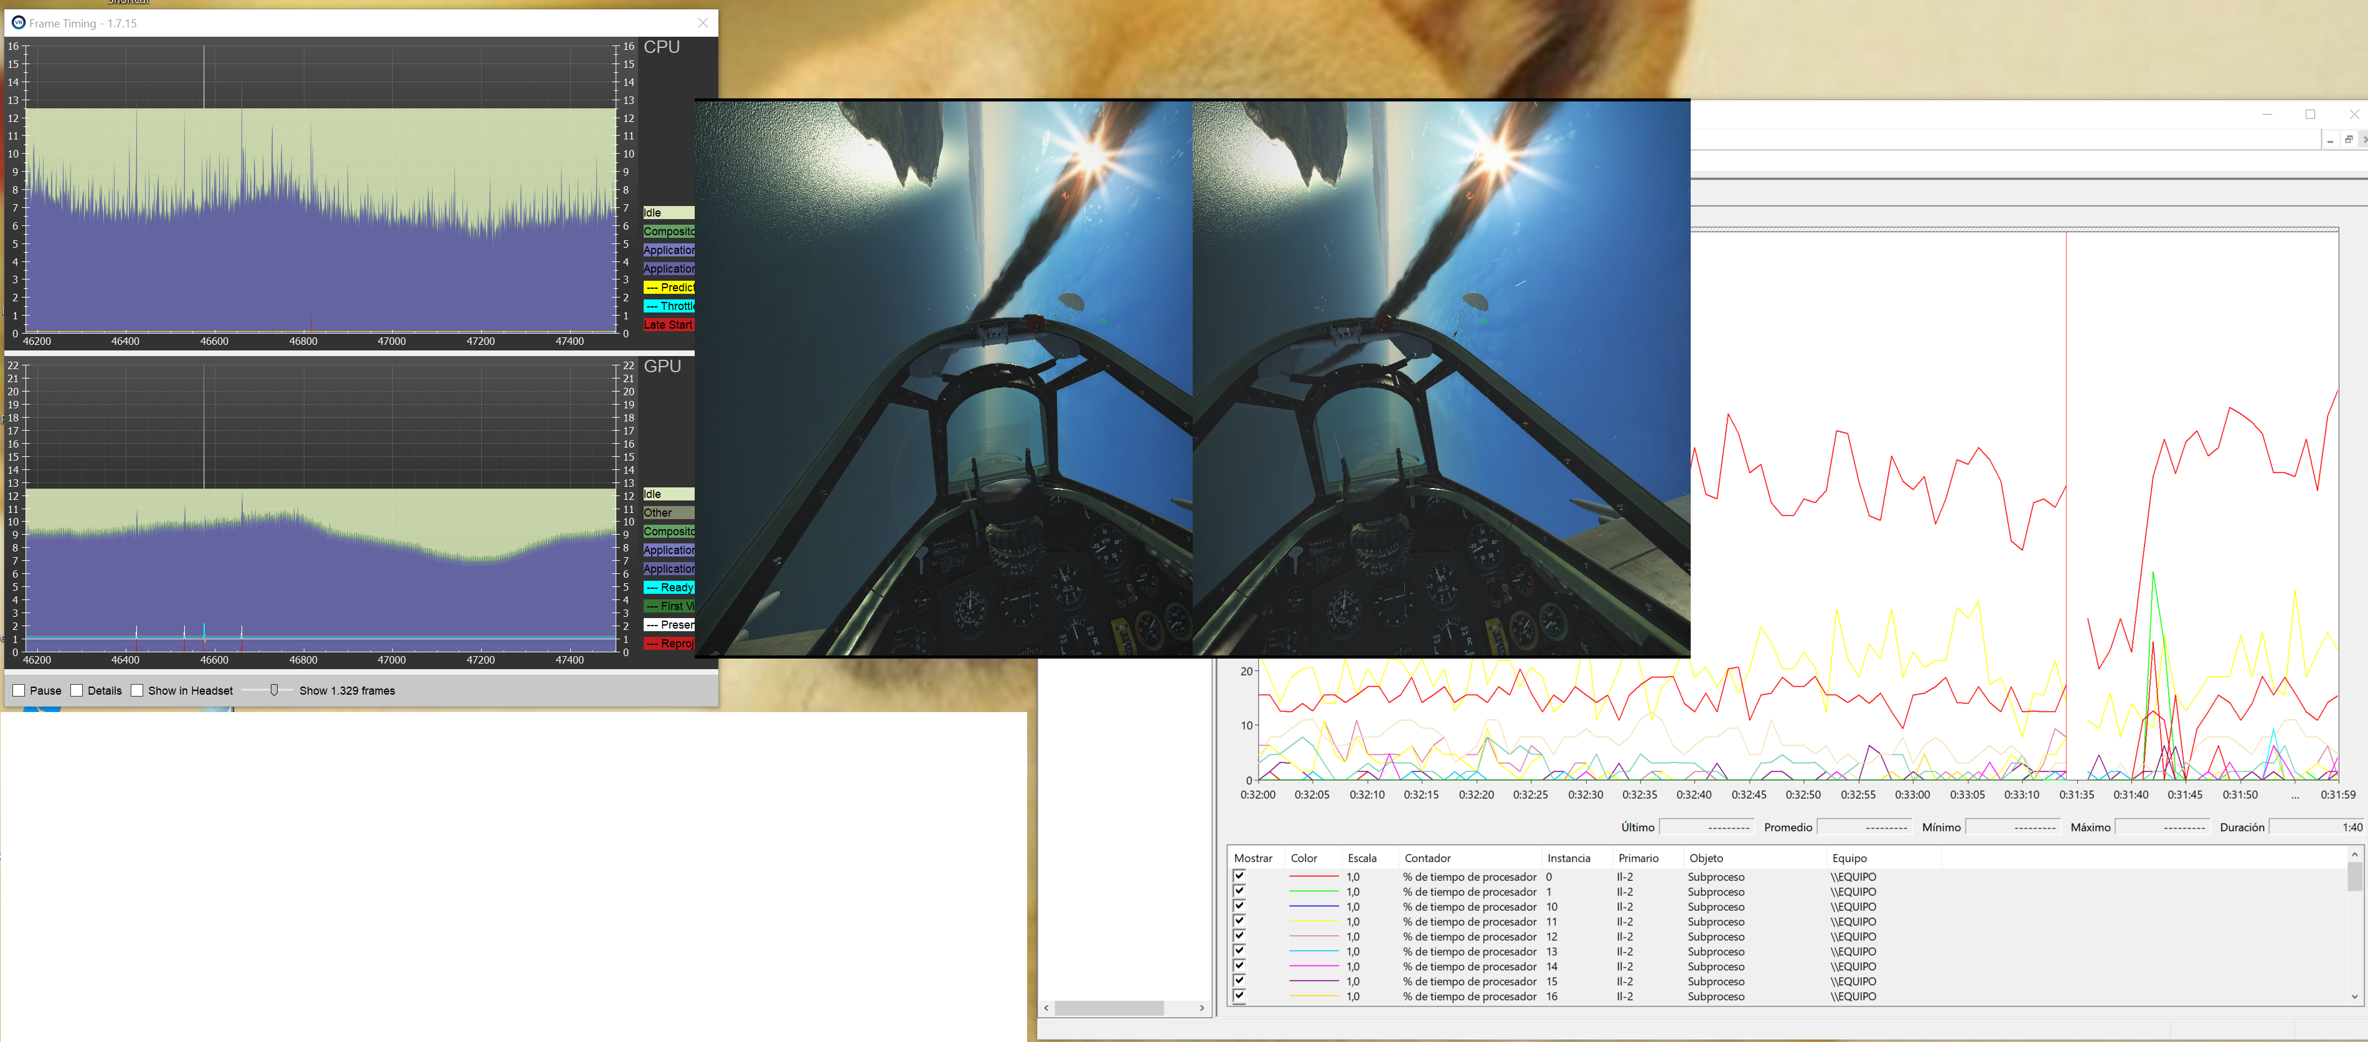Click the red vertical time marker on performance graph
This screenshot has width=2368, height=1042.
point(2067,505)
